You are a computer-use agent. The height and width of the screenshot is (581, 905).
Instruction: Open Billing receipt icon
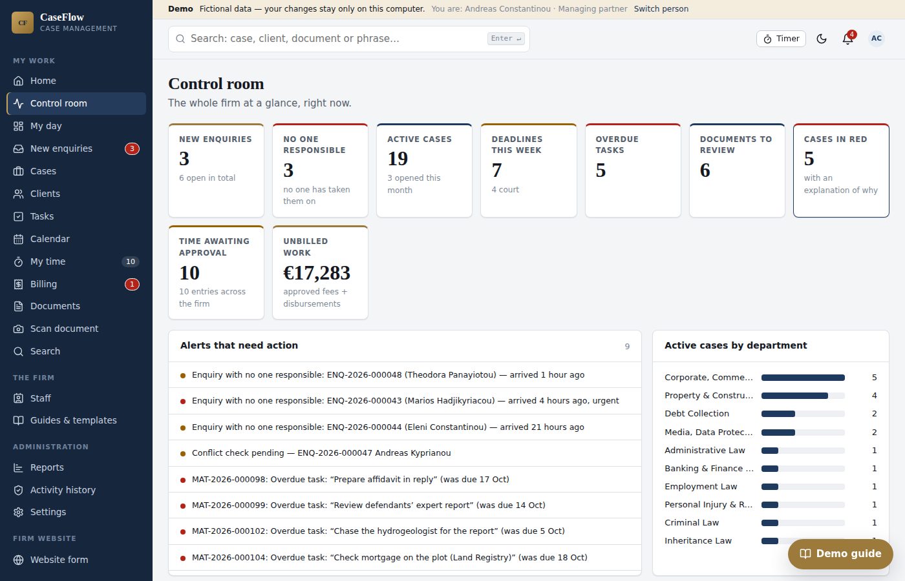click(19, 284)
